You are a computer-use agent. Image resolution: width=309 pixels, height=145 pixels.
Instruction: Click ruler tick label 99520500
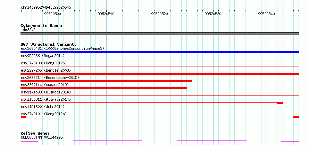(53, 14)
